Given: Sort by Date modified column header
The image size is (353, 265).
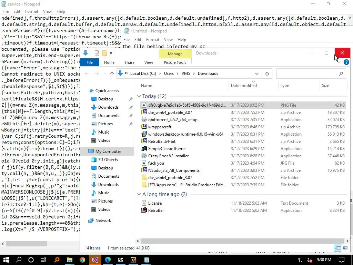Looking at the screenshot, I should 244,86.
